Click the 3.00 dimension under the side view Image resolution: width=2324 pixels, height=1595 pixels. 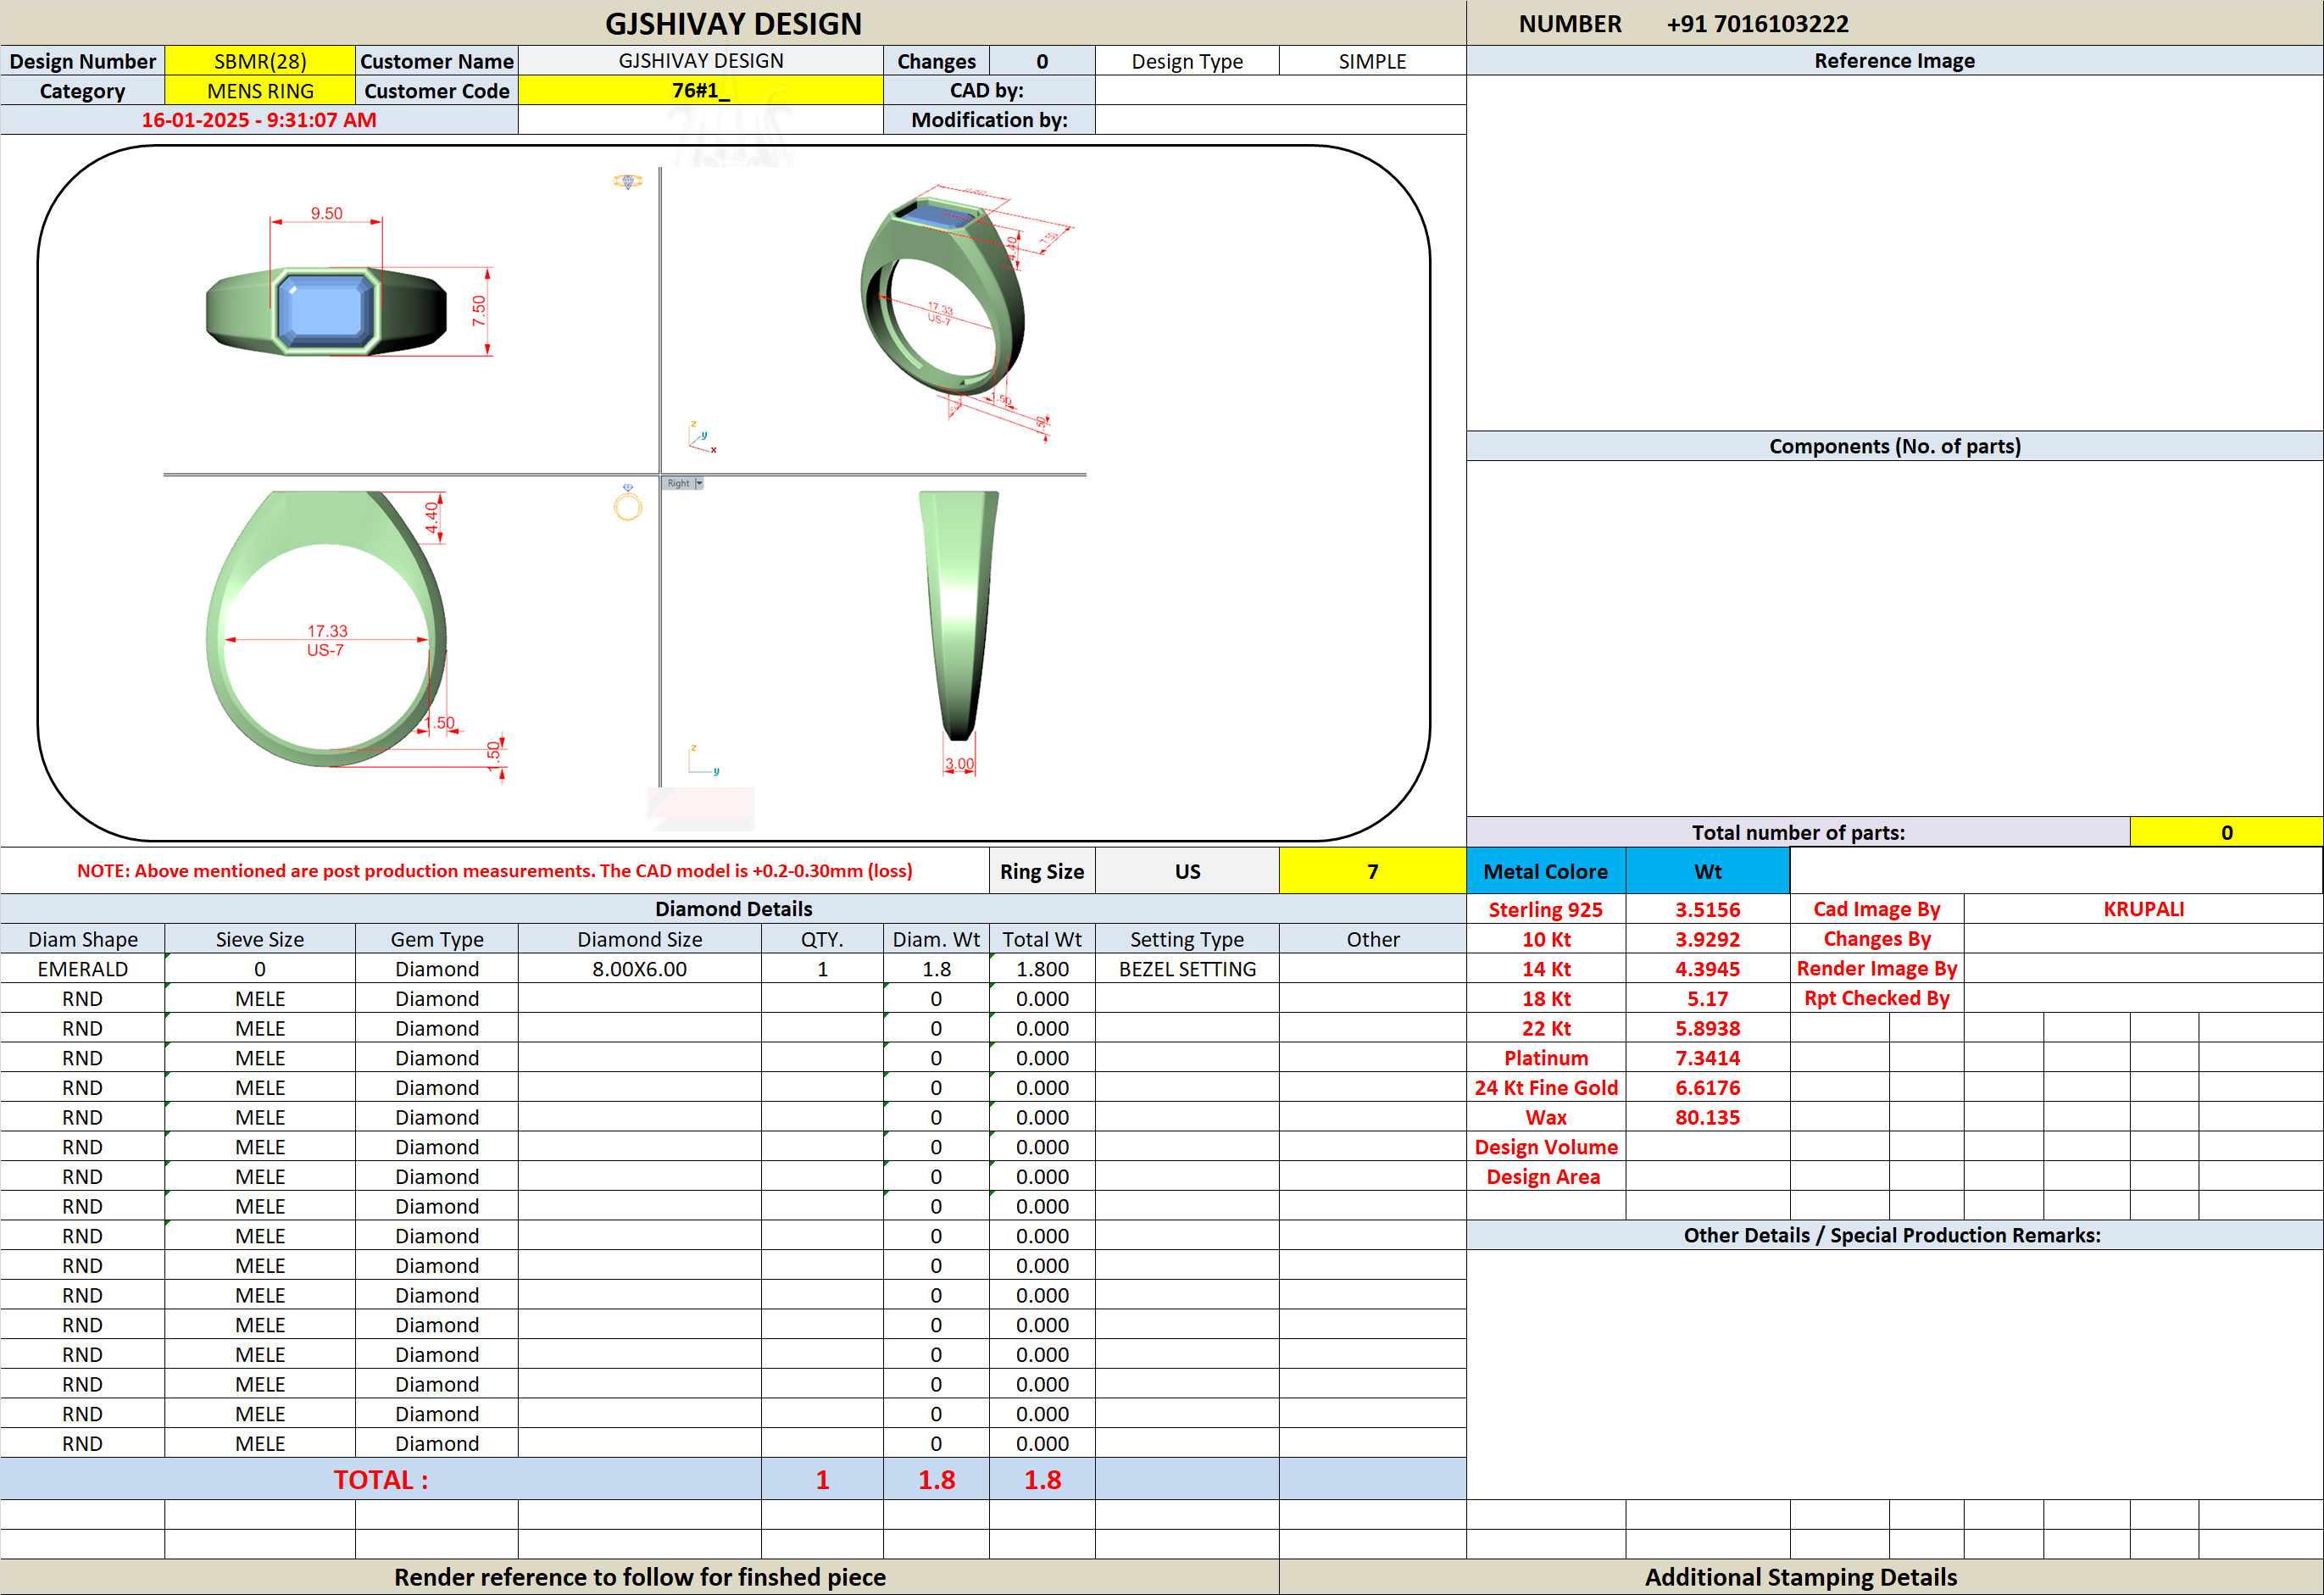(x=959, y=764)
